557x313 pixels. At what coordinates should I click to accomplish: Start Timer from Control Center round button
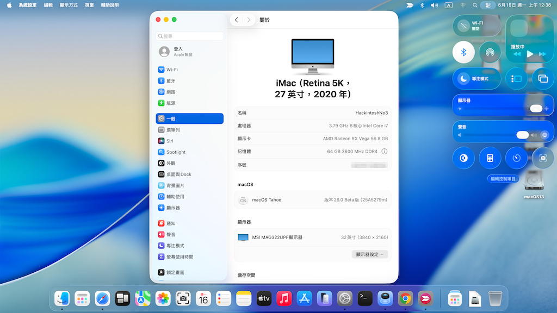[x=517, y=158]
